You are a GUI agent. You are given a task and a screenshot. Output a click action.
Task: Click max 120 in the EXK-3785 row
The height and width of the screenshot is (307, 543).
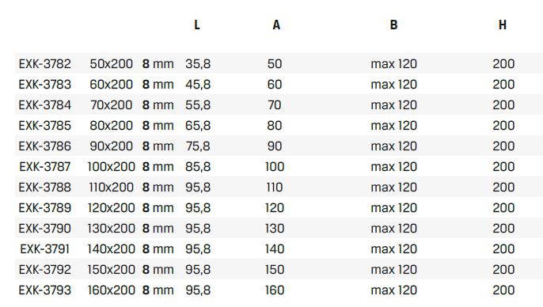coord(393,126)
